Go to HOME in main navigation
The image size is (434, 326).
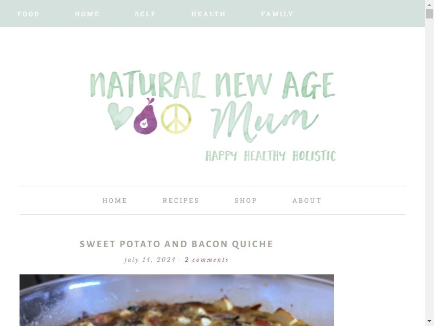(x=114, y=200)
